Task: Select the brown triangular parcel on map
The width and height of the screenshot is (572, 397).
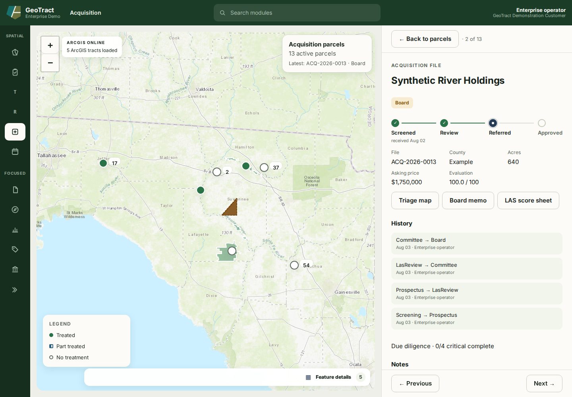Action: (232, 209)
